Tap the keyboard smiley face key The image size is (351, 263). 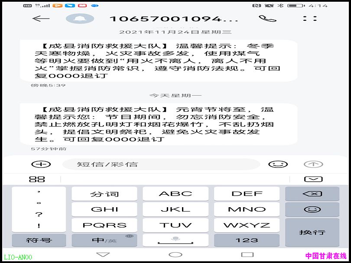click(312, 209)
